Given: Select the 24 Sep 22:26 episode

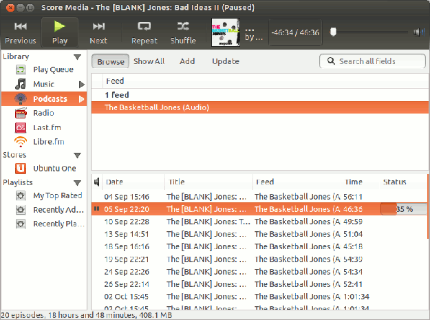Looking at the screenshot, I should (259, 271).
